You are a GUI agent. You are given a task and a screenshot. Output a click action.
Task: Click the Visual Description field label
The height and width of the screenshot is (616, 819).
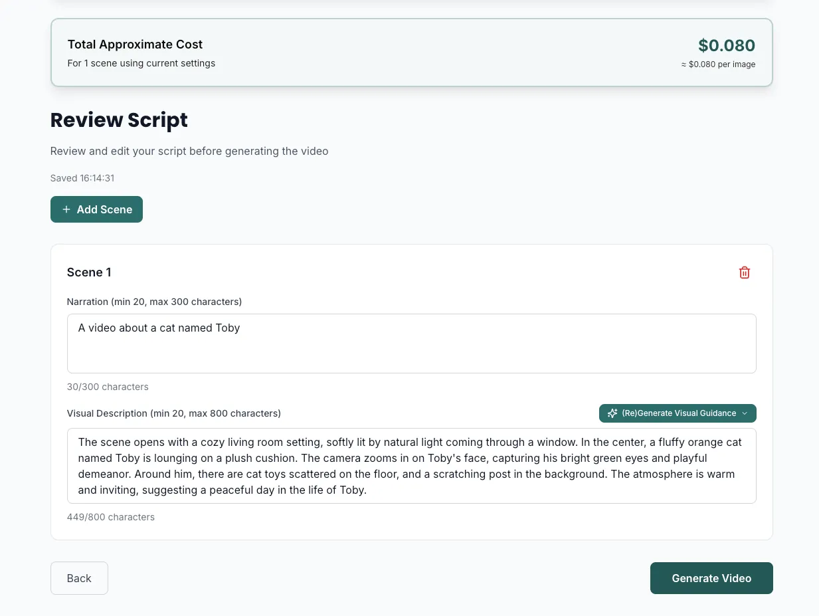(173, 413)
